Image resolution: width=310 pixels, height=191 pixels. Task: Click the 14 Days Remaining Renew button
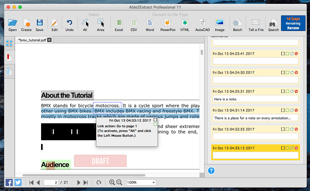(293, 23)
